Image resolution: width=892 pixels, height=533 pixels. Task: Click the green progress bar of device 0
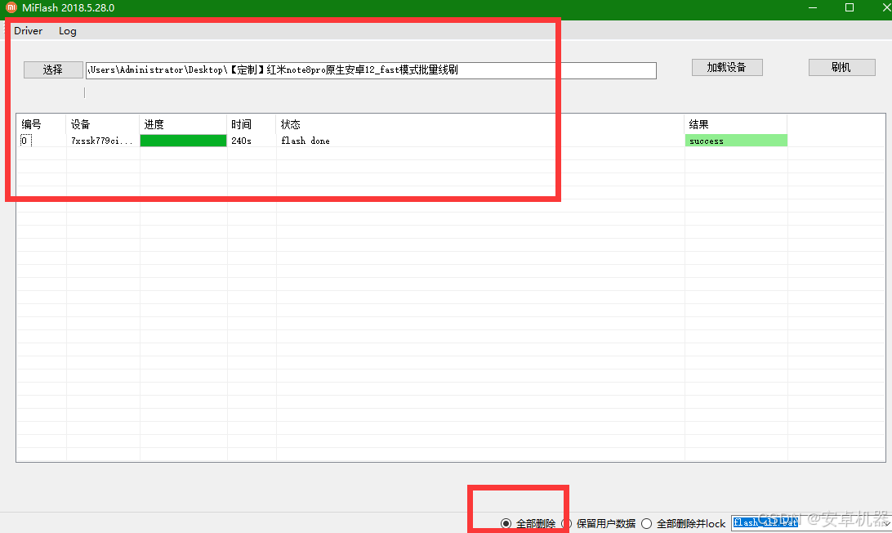tap(183, 141)
